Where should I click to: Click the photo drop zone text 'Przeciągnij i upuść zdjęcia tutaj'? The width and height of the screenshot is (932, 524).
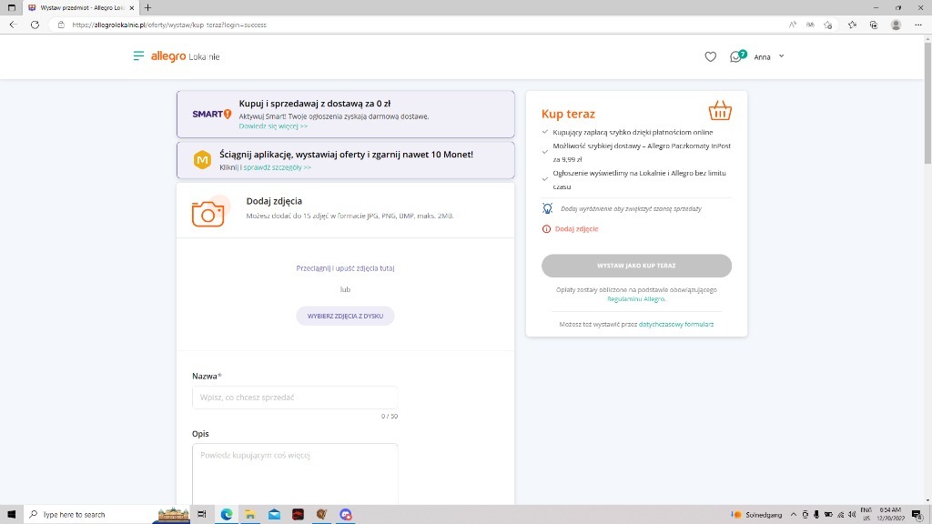(x=345, y=268)
